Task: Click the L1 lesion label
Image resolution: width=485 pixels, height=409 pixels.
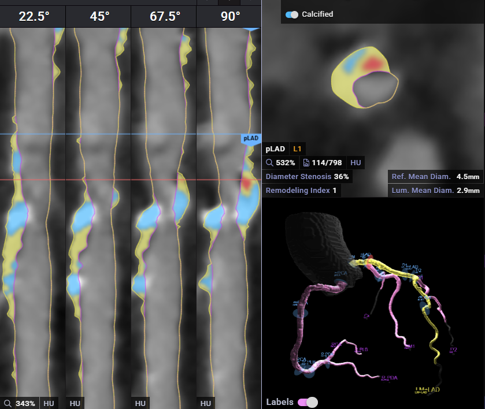Action: coord(298,149)
